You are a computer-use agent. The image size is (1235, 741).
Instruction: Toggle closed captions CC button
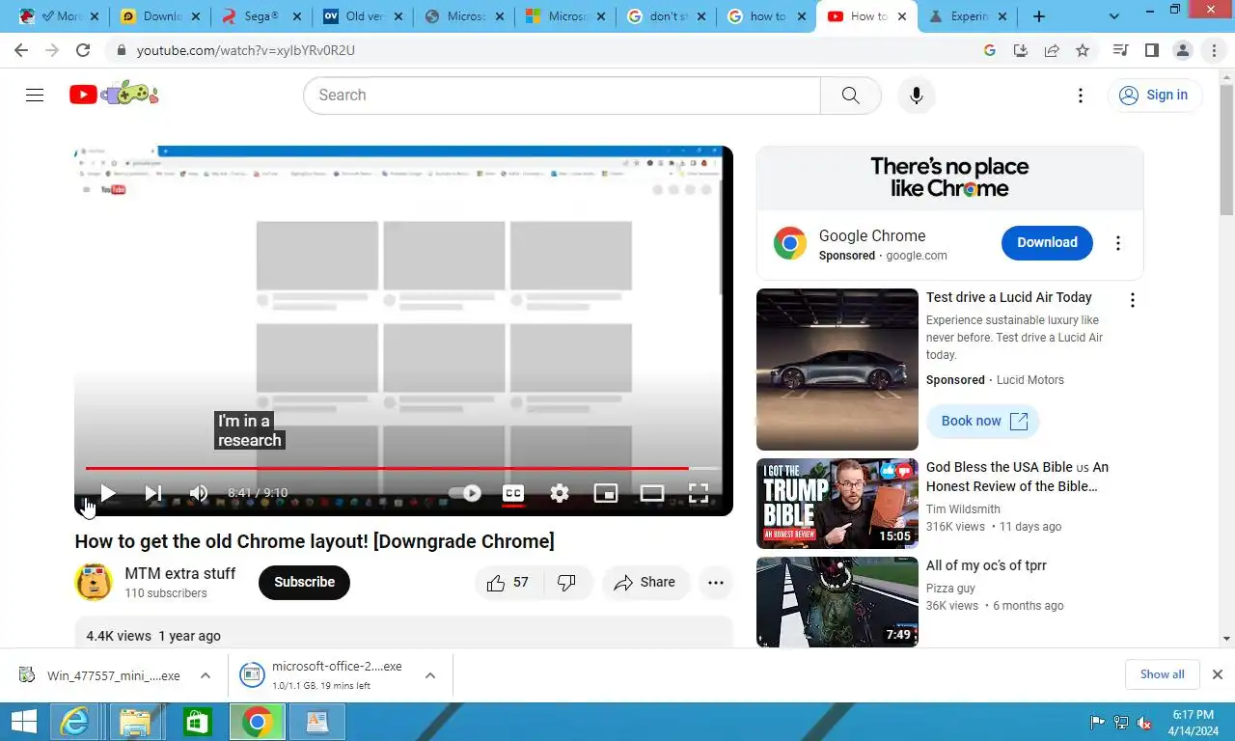[513, 493]
